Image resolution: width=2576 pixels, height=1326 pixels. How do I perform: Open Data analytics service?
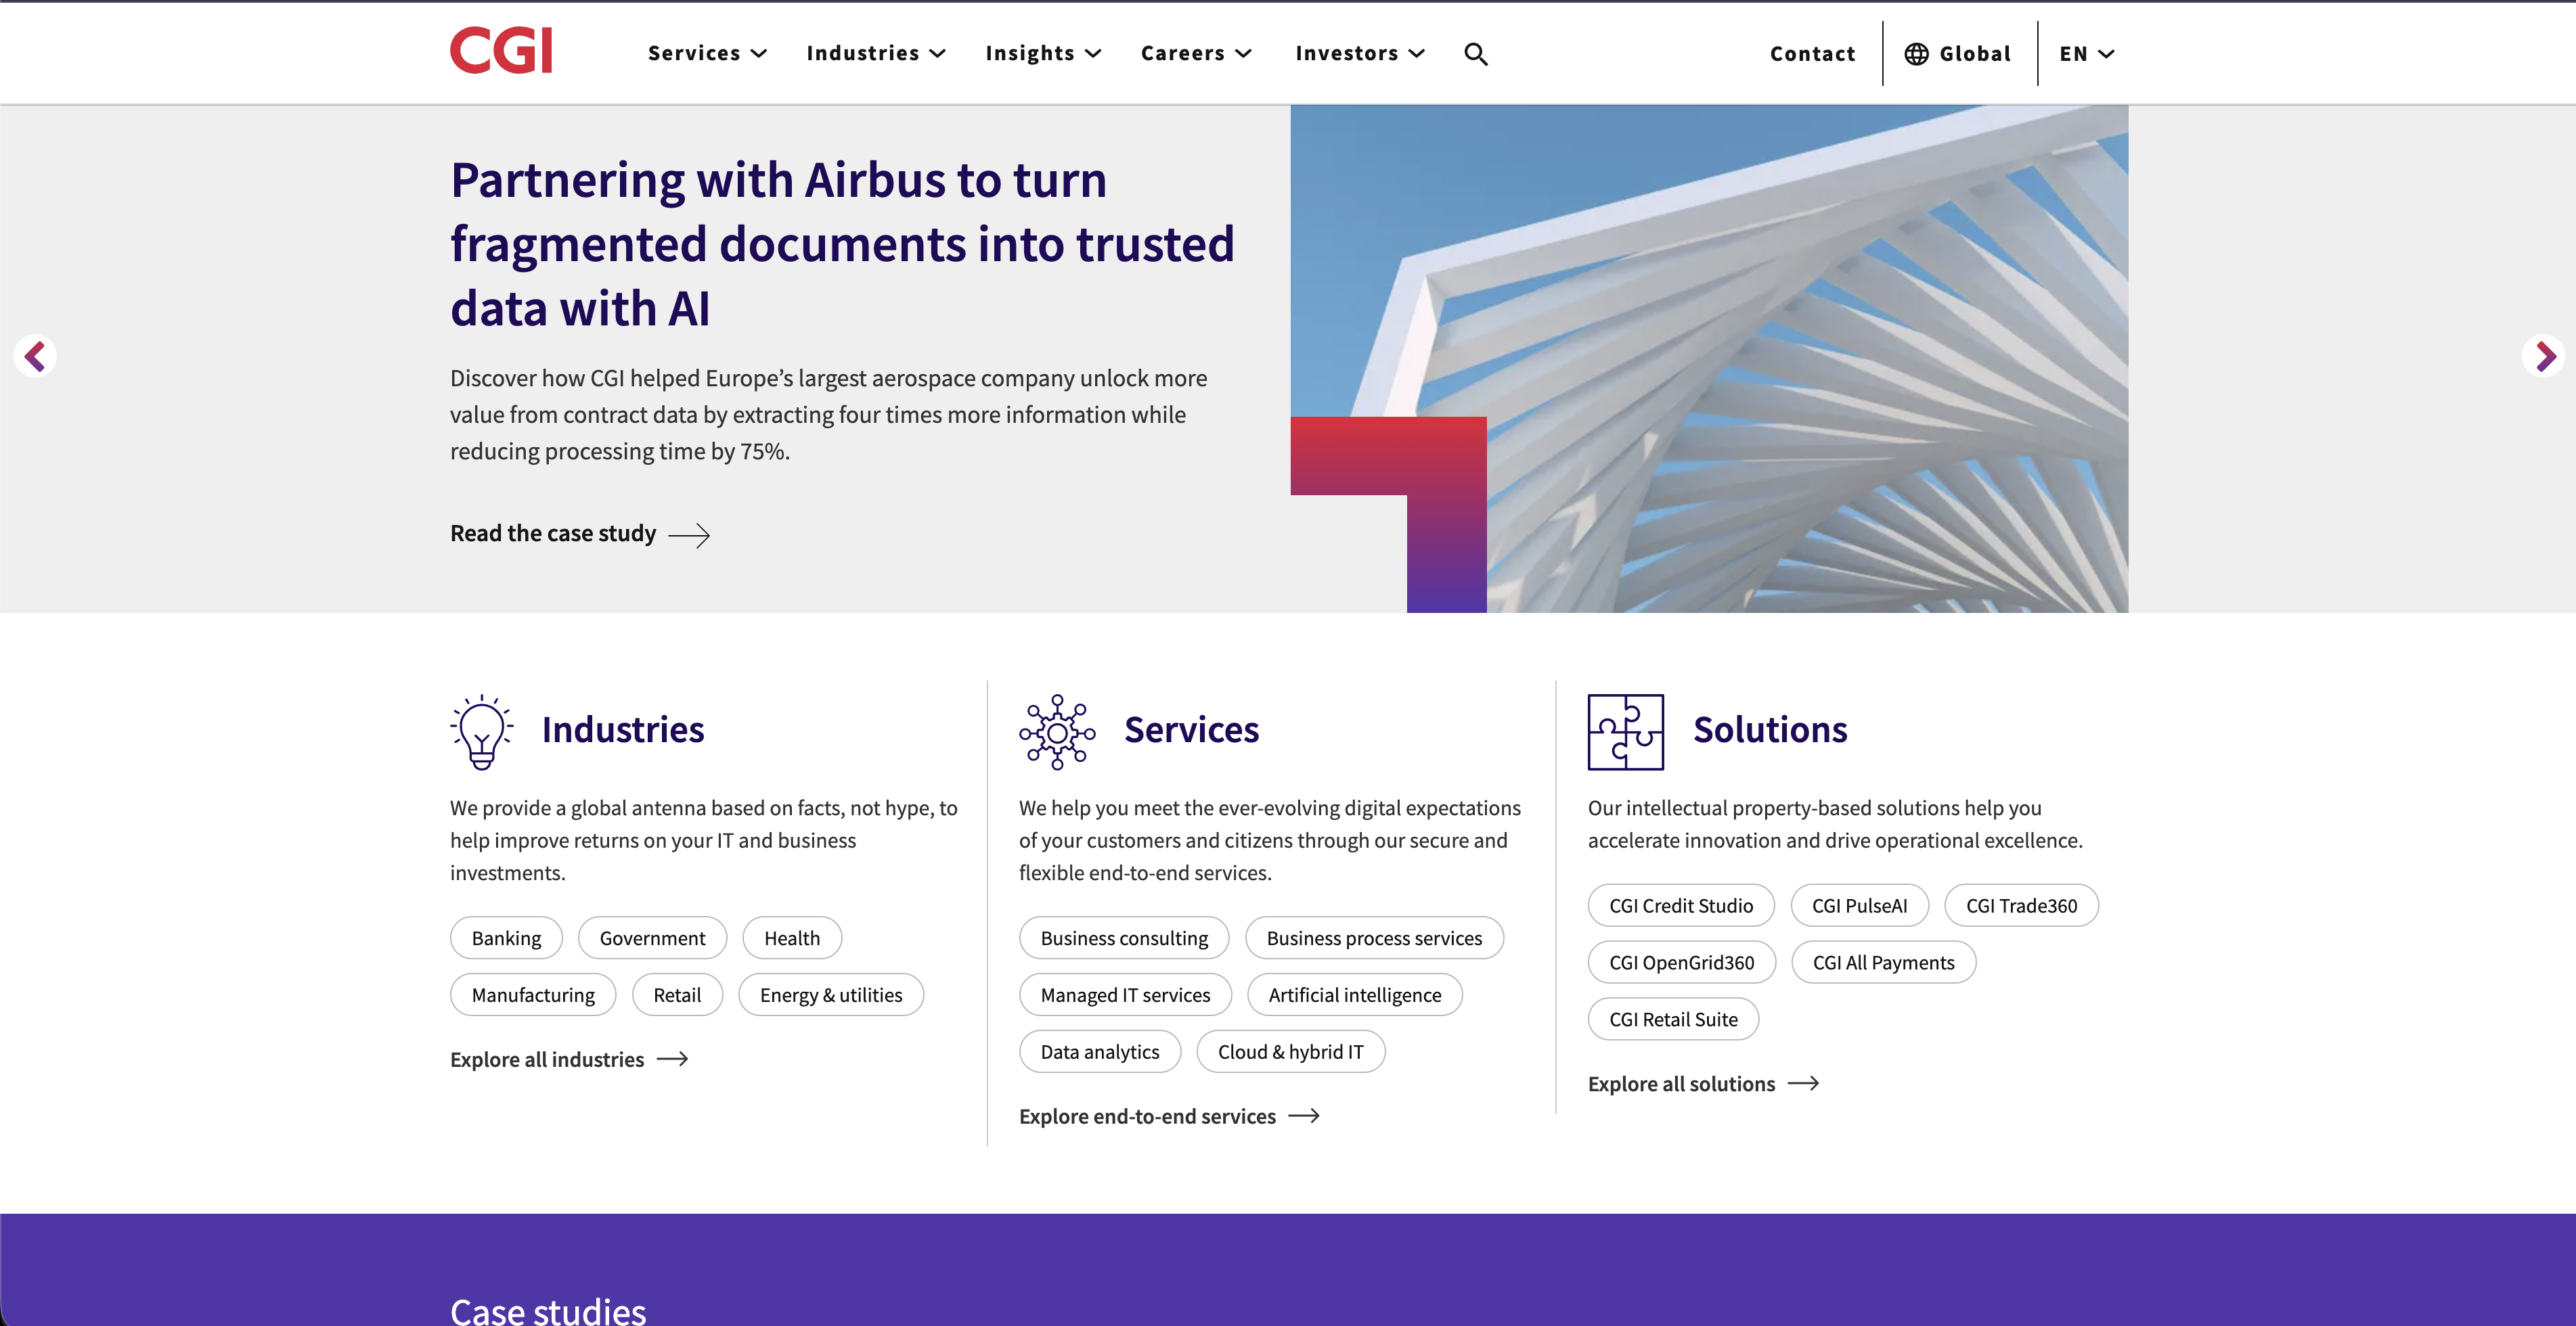tap(1100, 1052)
